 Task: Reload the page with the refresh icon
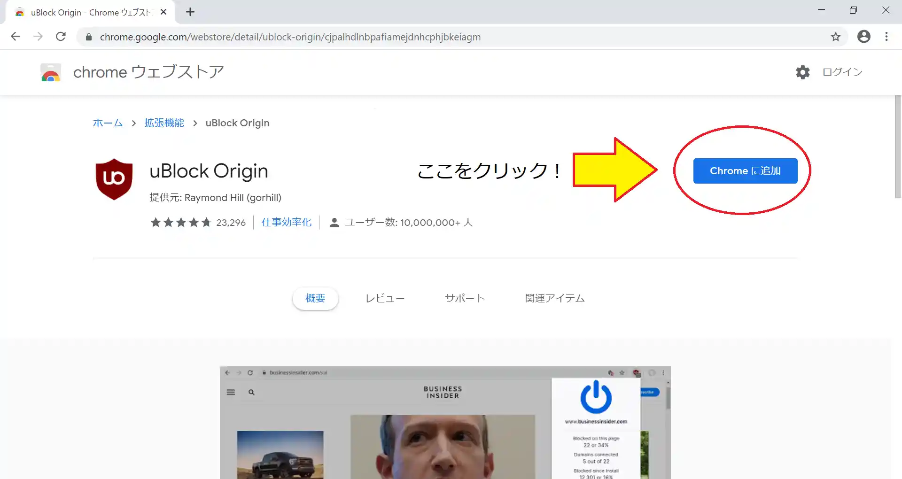[x=61, y=37]
